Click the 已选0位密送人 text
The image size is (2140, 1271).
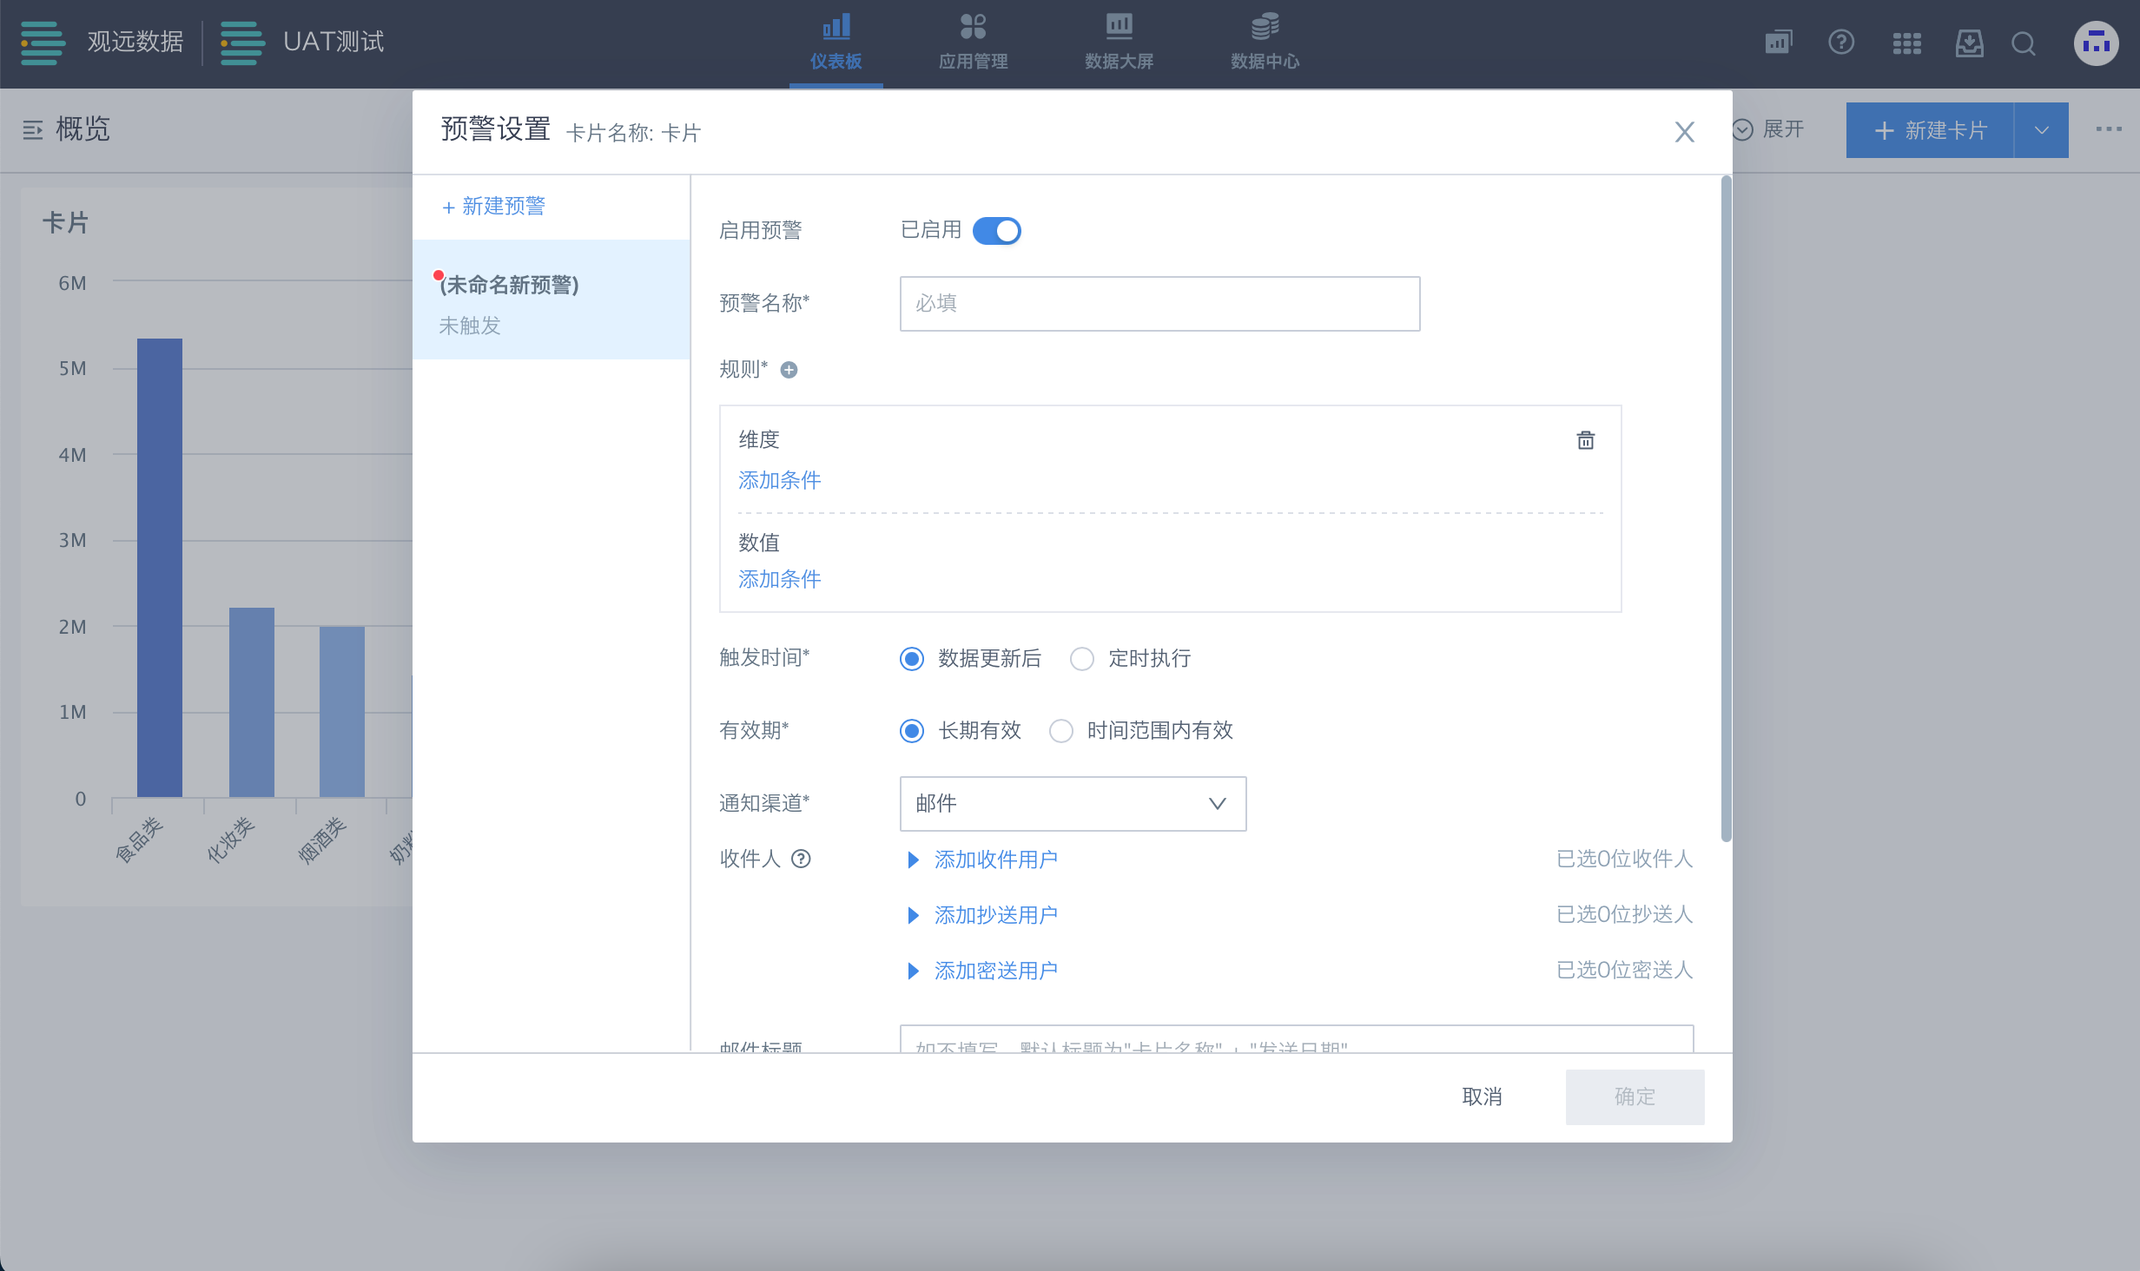click(x=1624, y=970)
